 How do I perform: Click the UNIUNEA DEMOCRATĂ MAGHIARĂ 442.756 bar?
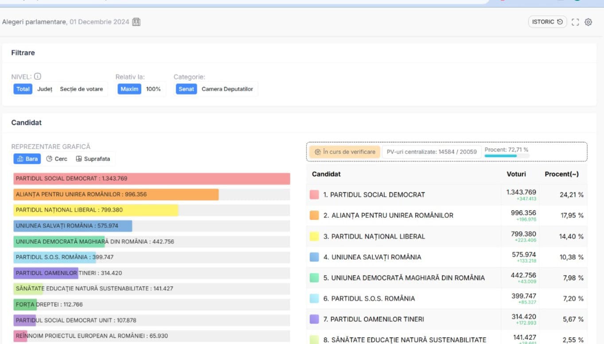coord(152,242)
